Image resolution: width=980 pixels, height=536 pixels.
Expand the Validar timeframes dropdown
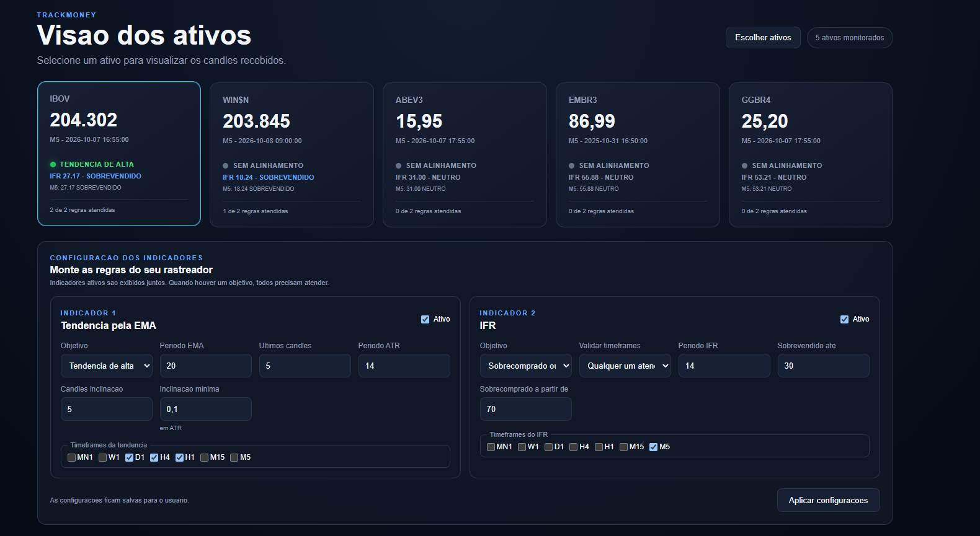[625, 366]
